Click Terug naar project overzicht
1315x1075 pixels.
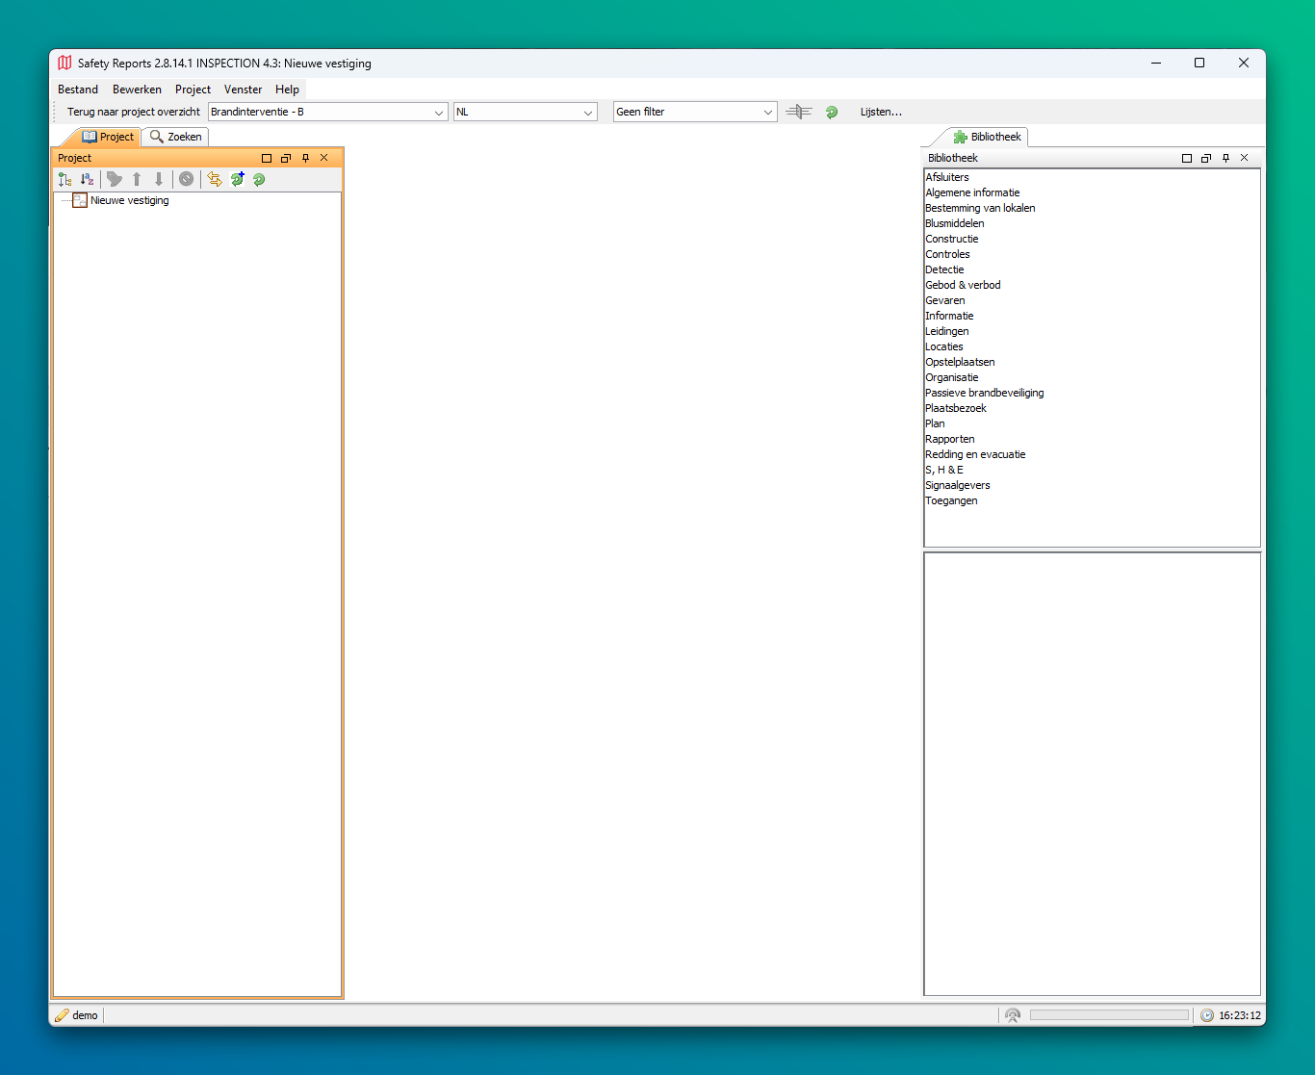point(133,112)
